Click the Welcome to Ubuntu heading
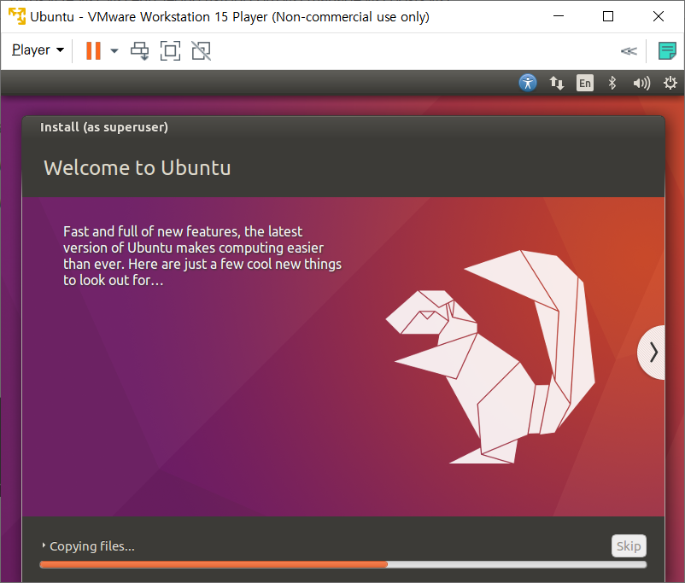685x583 pixels. (x=138, y=167)
